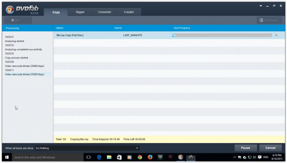Open the clock showing 6:19 PM
The image size is (287, 163).
pyautogui.click(x=277, y=157)
